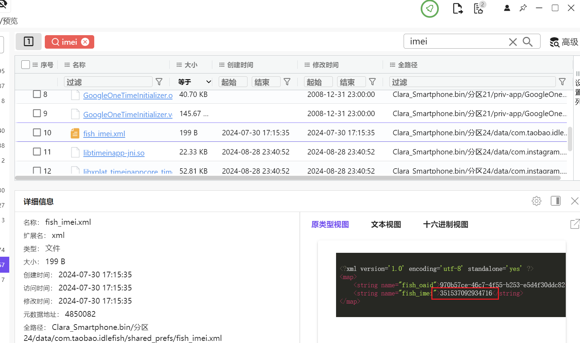Clear the imei search box text
Screen dimensions: 580x343
(x=513, y=42)
